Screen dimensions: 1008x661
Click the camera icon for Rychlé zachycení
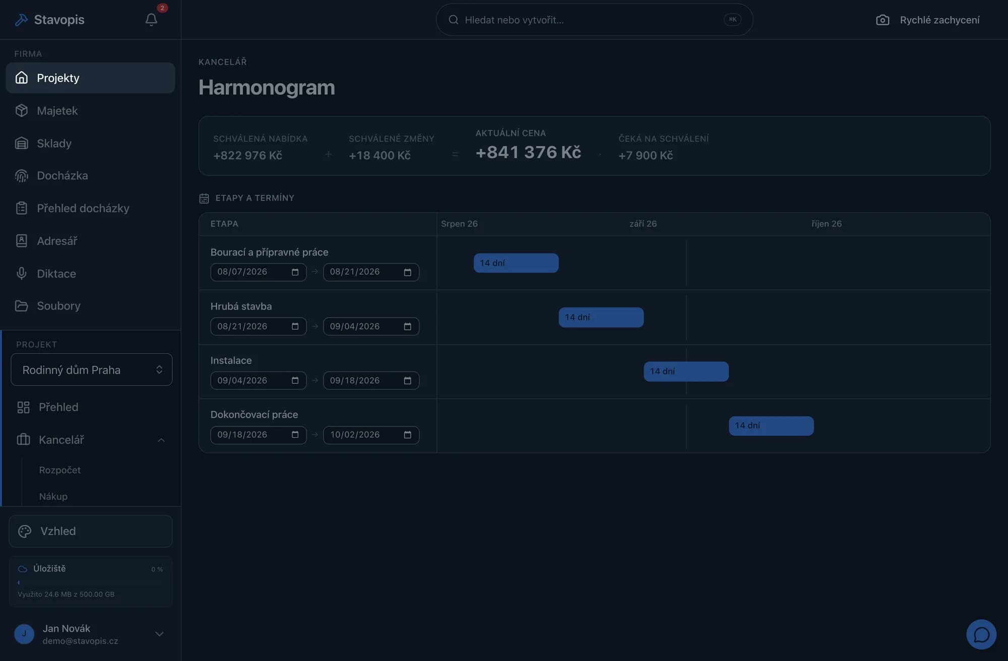(x=883, y=20)
